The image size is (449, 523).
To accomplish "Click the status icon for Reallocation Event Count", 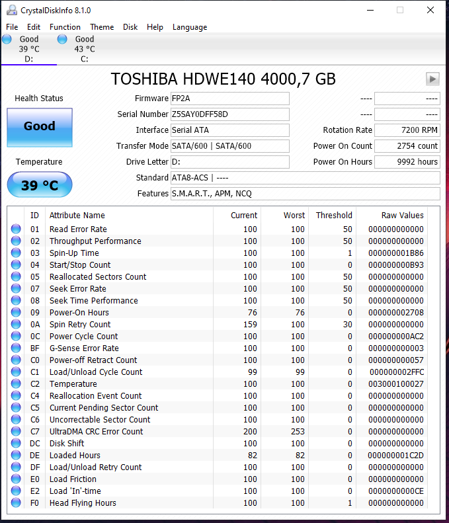I will tap(16, 395).
